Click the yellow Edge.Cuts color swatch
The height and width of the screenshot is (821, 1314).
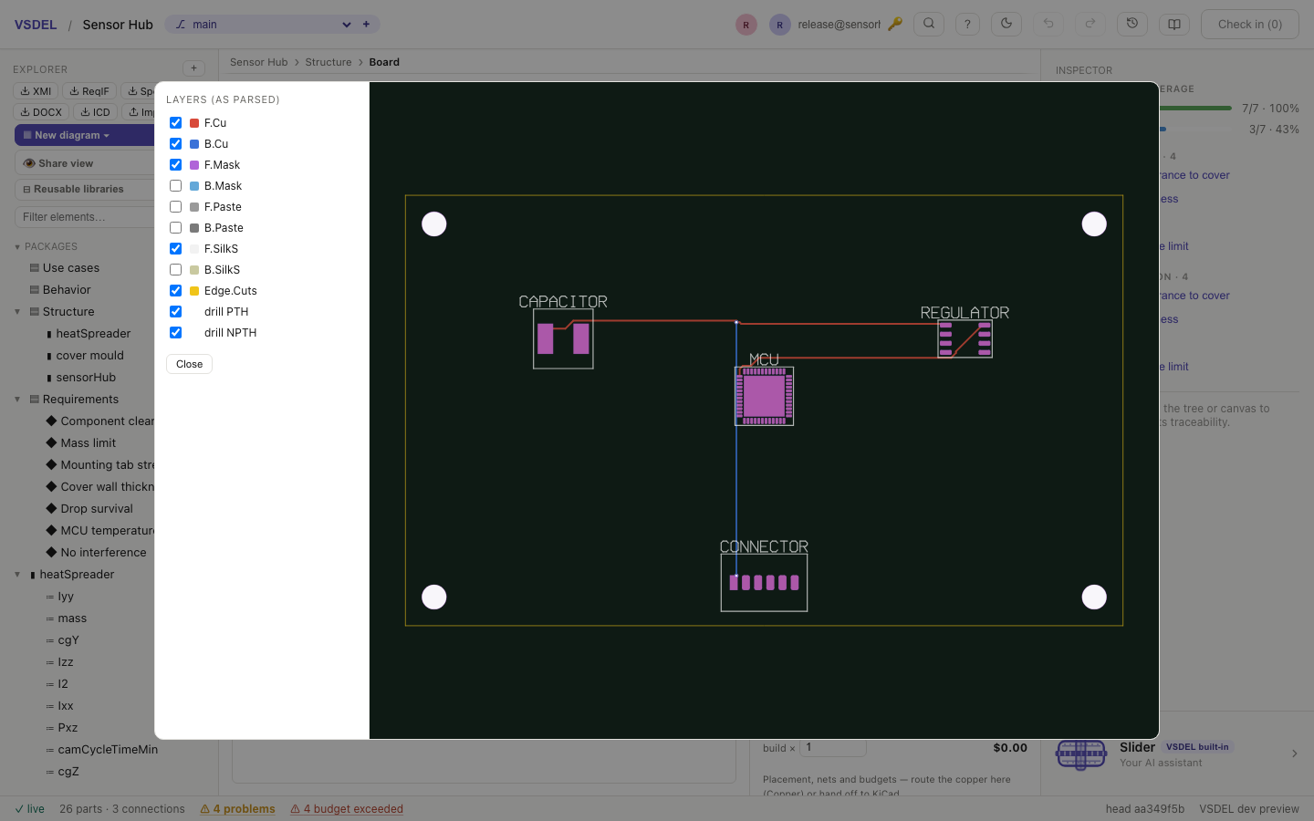point(194,291)
